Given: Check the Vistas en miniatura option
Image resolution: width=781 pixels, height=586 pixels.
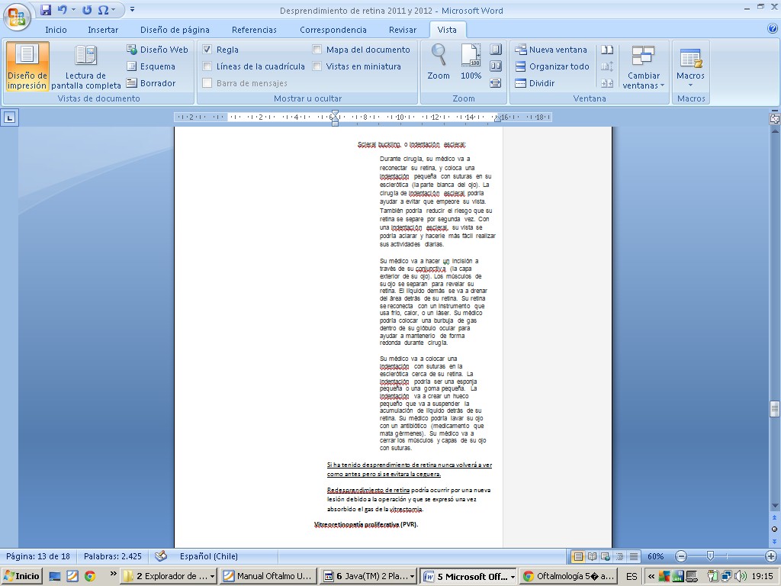Looking at the screenshot, I should (x=317, y=66).
